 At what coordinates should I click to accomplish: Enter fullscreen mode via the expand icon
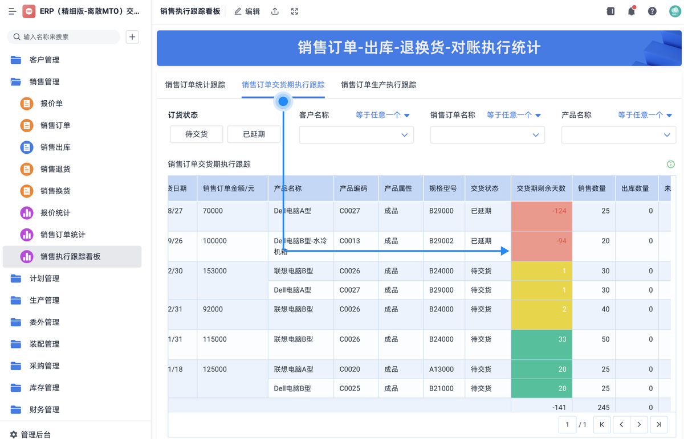(x=294, y=11)
